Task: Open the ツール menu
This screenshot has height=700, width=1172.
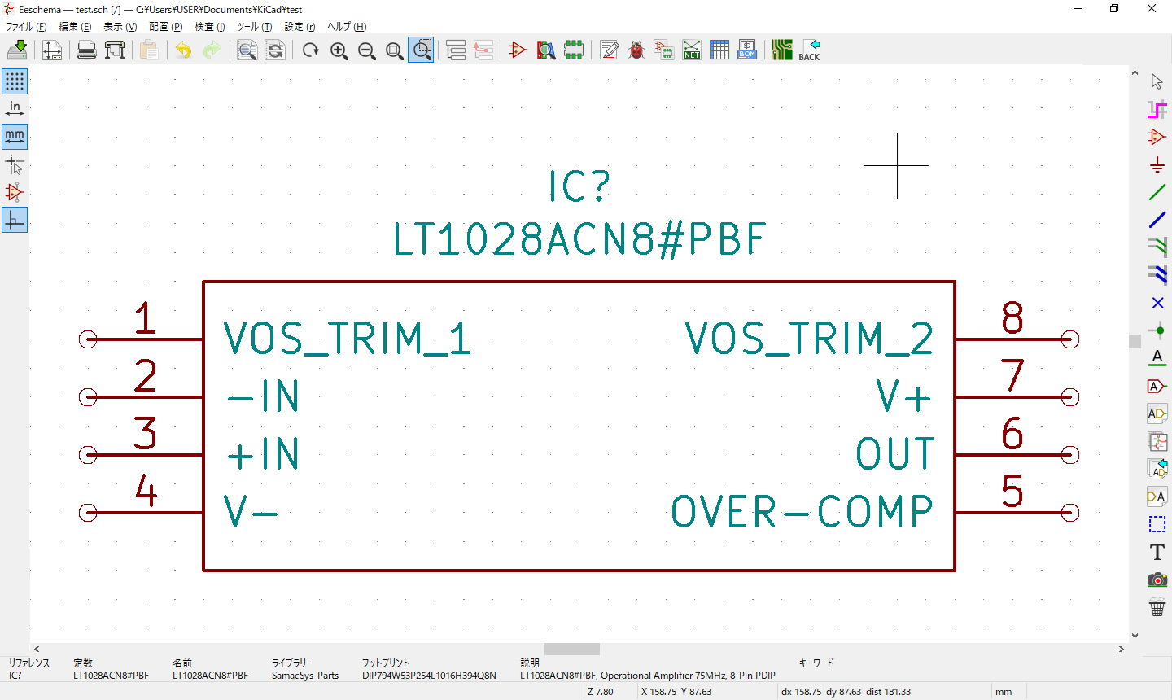Action: 253,26
